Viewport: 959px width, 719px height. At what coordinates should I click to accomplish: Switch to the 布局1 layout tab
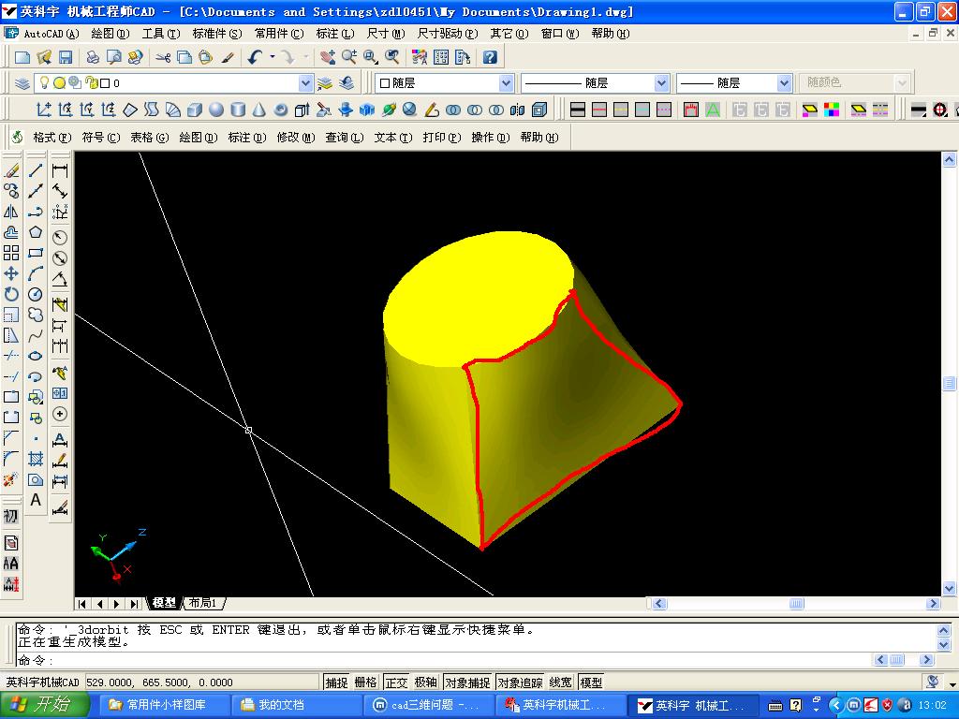pyautogui.click(x=203, y=604)
